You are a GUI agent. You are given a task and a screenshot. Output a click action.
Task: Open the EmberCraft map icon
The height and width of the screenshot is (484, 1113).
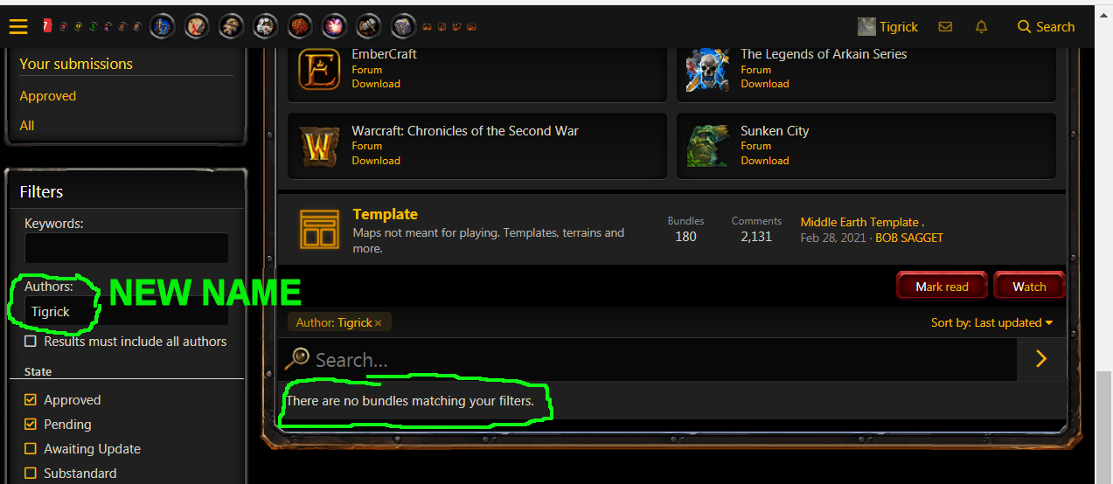(x=319, y=68)
